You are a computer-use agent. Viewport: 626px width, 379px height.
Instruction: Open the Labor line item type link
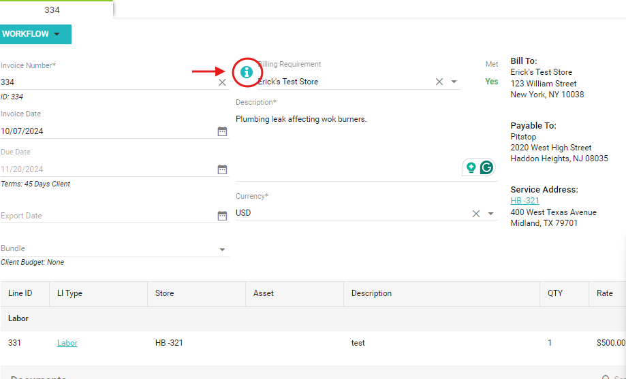click(67, 343)
